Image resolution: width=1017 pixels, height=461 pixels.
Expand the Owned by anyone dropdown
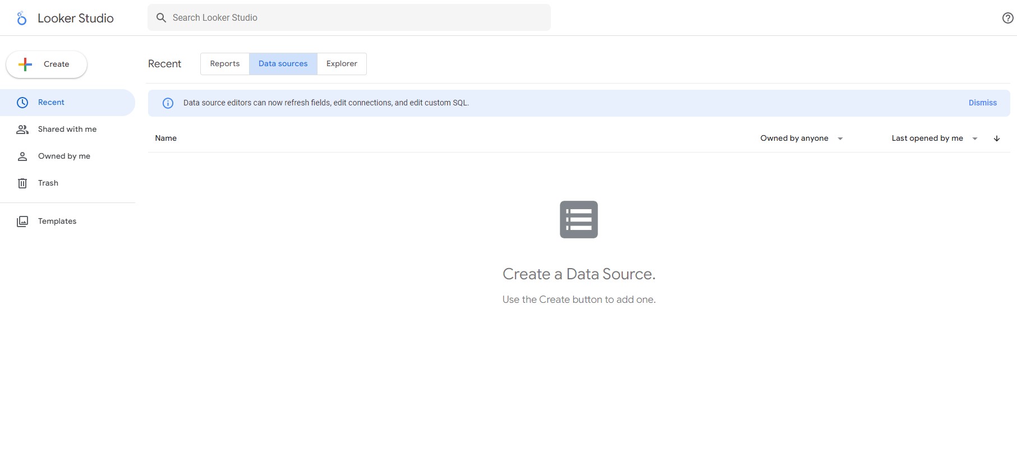click(802, 139)
